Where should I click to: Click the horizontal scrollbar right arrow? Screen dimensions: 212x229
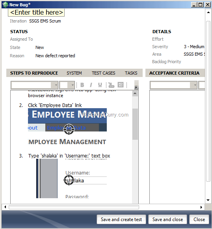pyautogui.click(x=201, y=207)
